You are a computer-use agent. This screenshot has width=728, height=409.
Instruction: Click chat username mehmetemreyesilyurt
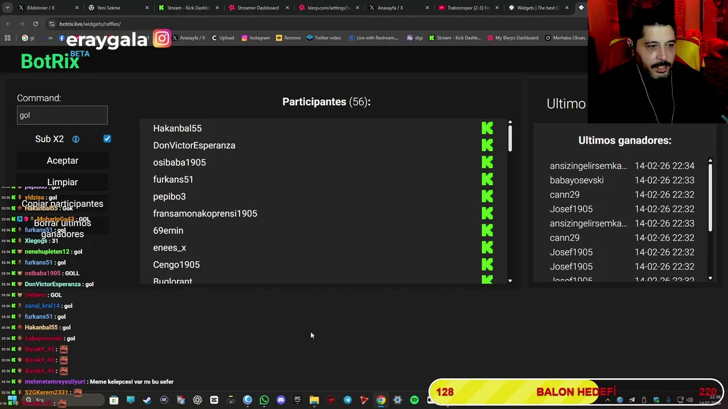coord(55,382)
